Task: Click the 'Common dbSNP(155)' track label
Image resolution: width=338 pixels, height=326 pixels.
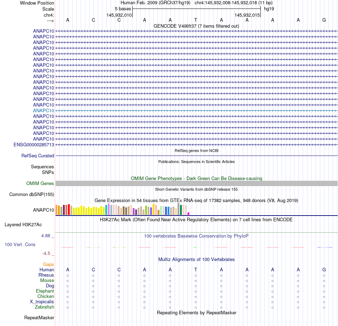Action: [x=32, y=194]
